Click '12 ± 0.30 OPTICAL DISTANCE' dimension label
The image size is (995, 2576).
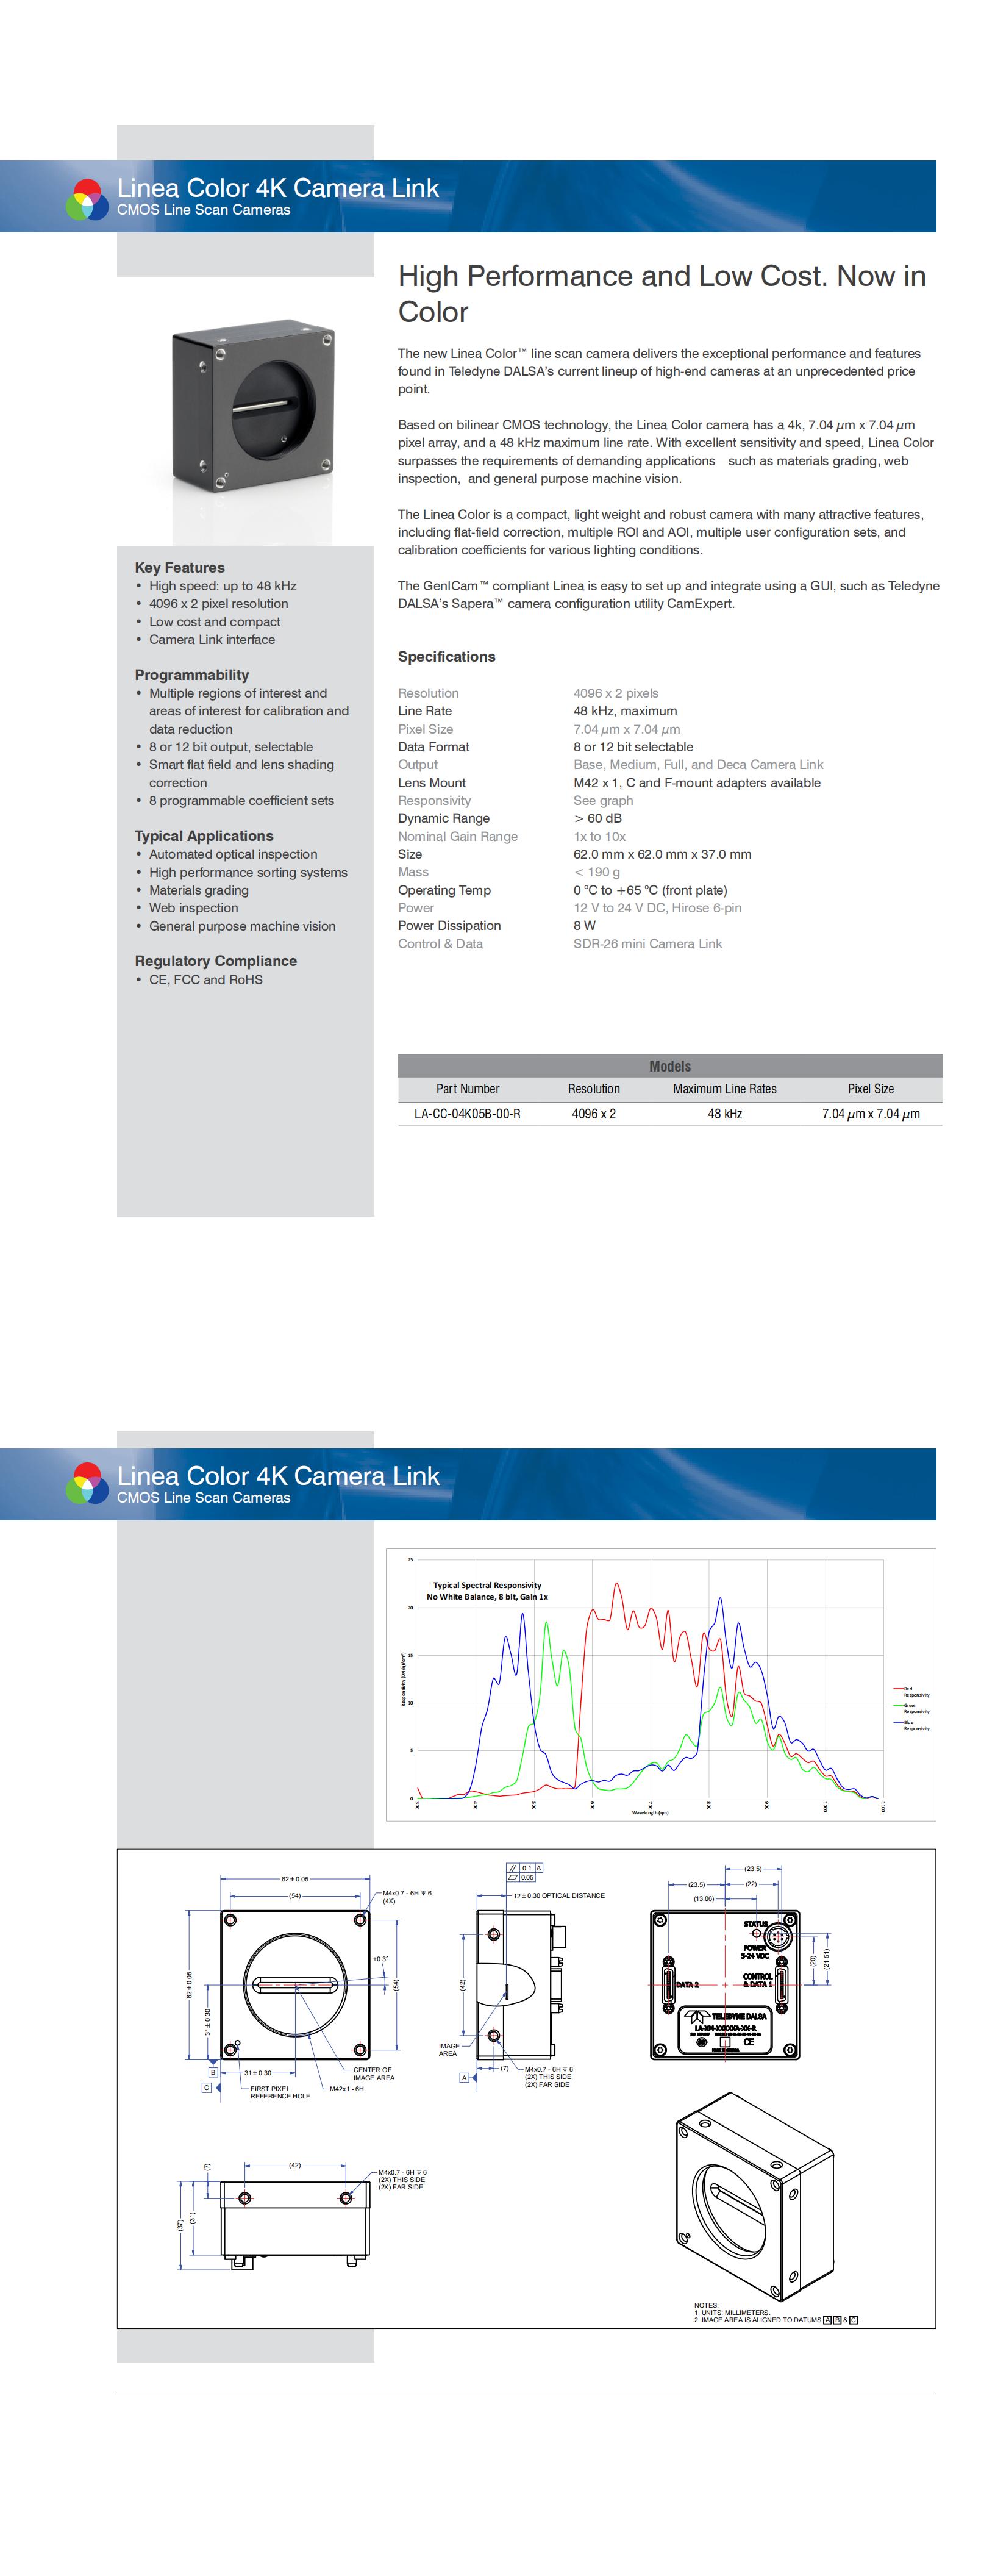558,1895
